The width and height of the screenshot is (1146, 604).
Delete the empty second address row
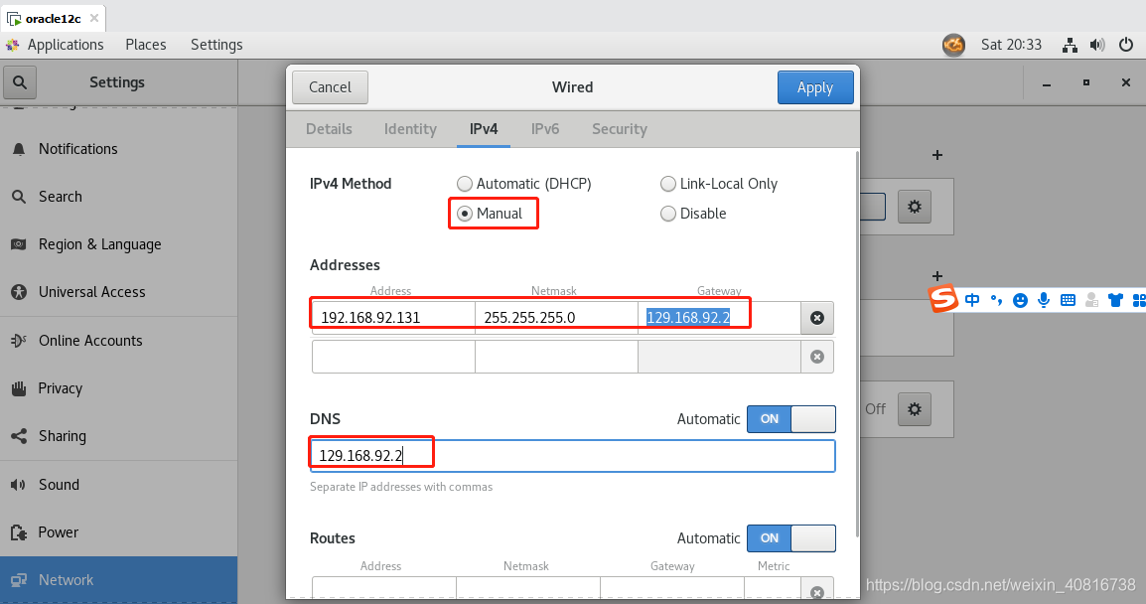click(x=817, y=357)
